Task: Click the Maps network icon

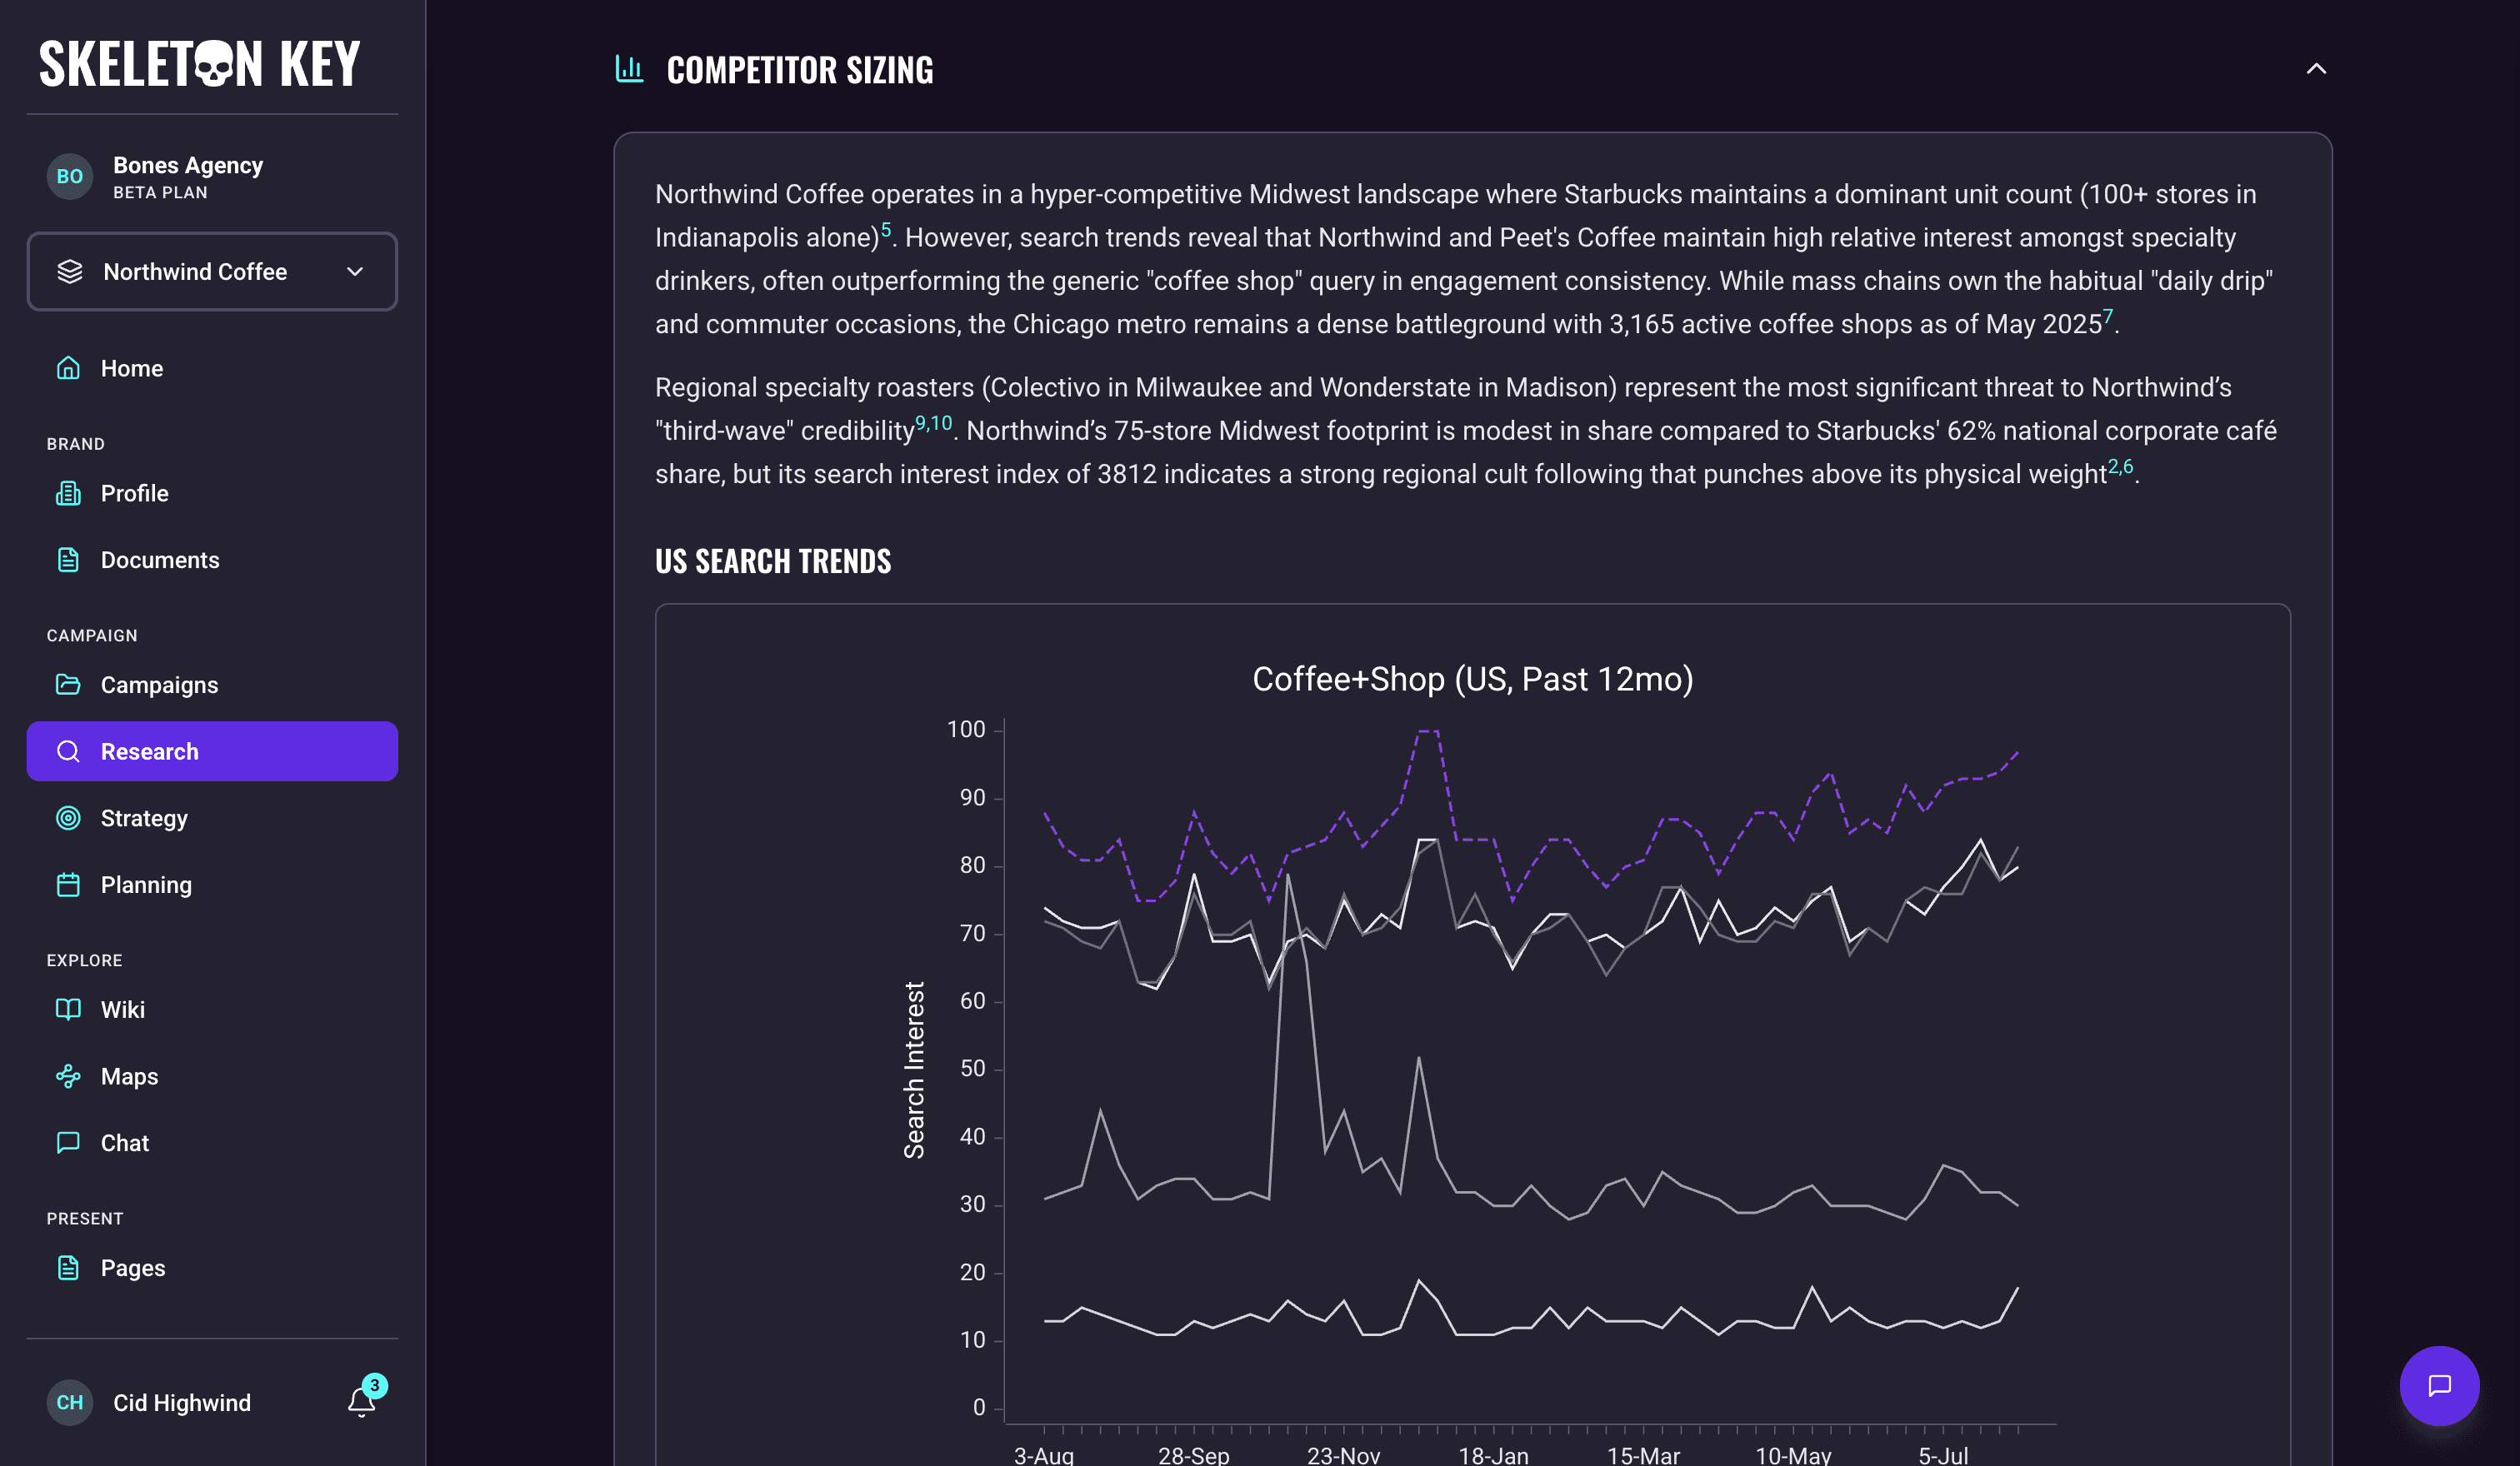Action: [x=68, y=1076]
